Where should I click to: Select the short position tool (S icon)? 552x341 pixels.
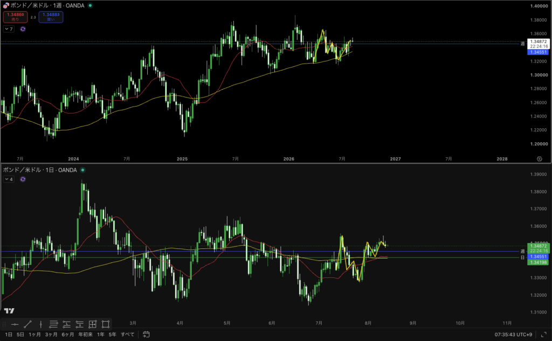coord(80,324)
